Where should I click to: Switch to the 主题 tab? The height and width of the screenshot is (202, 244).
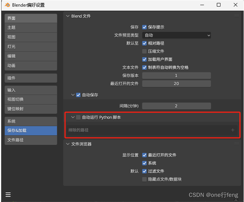[x=31, y=27]
